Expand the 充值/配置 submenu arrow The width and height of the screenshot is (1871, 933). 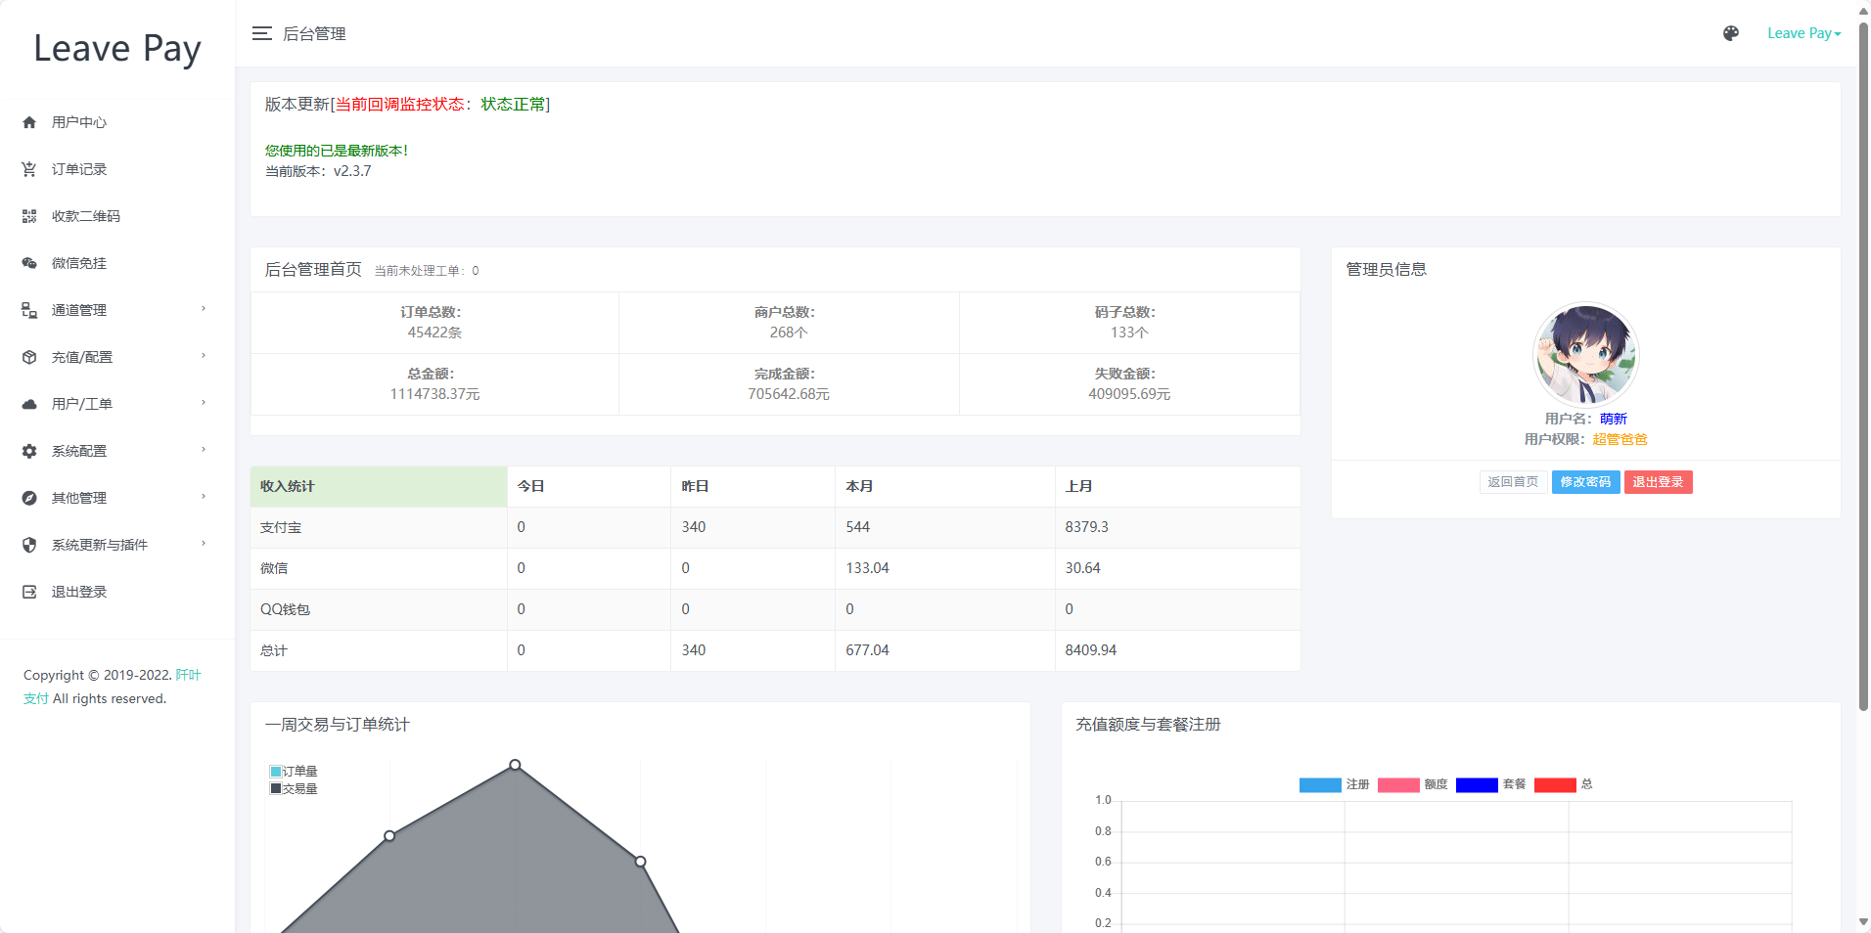point(204,356)
